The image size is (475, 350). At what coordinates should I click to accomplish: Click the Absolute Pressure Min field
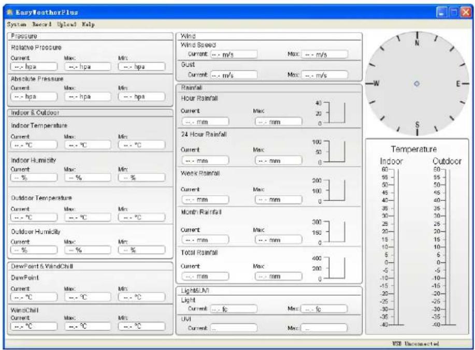click(x=142, y=97)
